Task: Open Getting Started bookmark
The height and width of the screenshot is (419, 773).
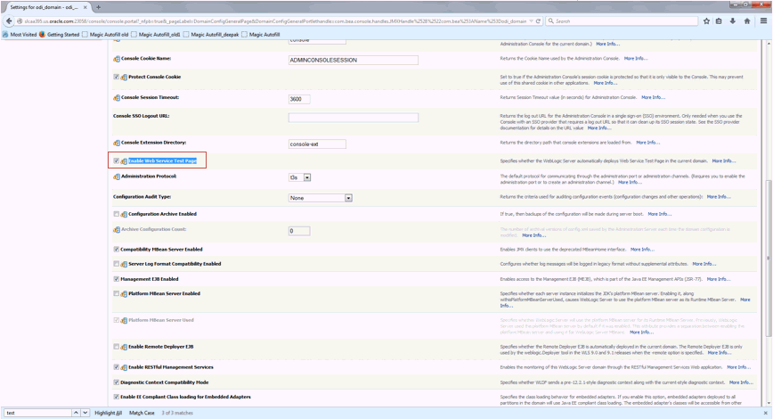Action: click(59, 35)
